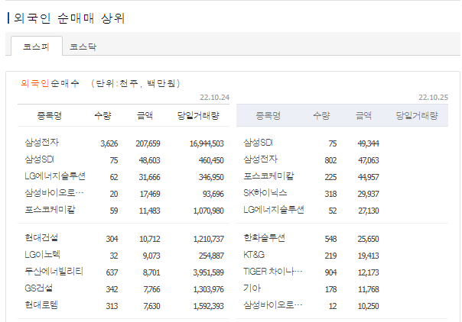Select 종목명 header in 22.10.25 table

click(268, 115)
